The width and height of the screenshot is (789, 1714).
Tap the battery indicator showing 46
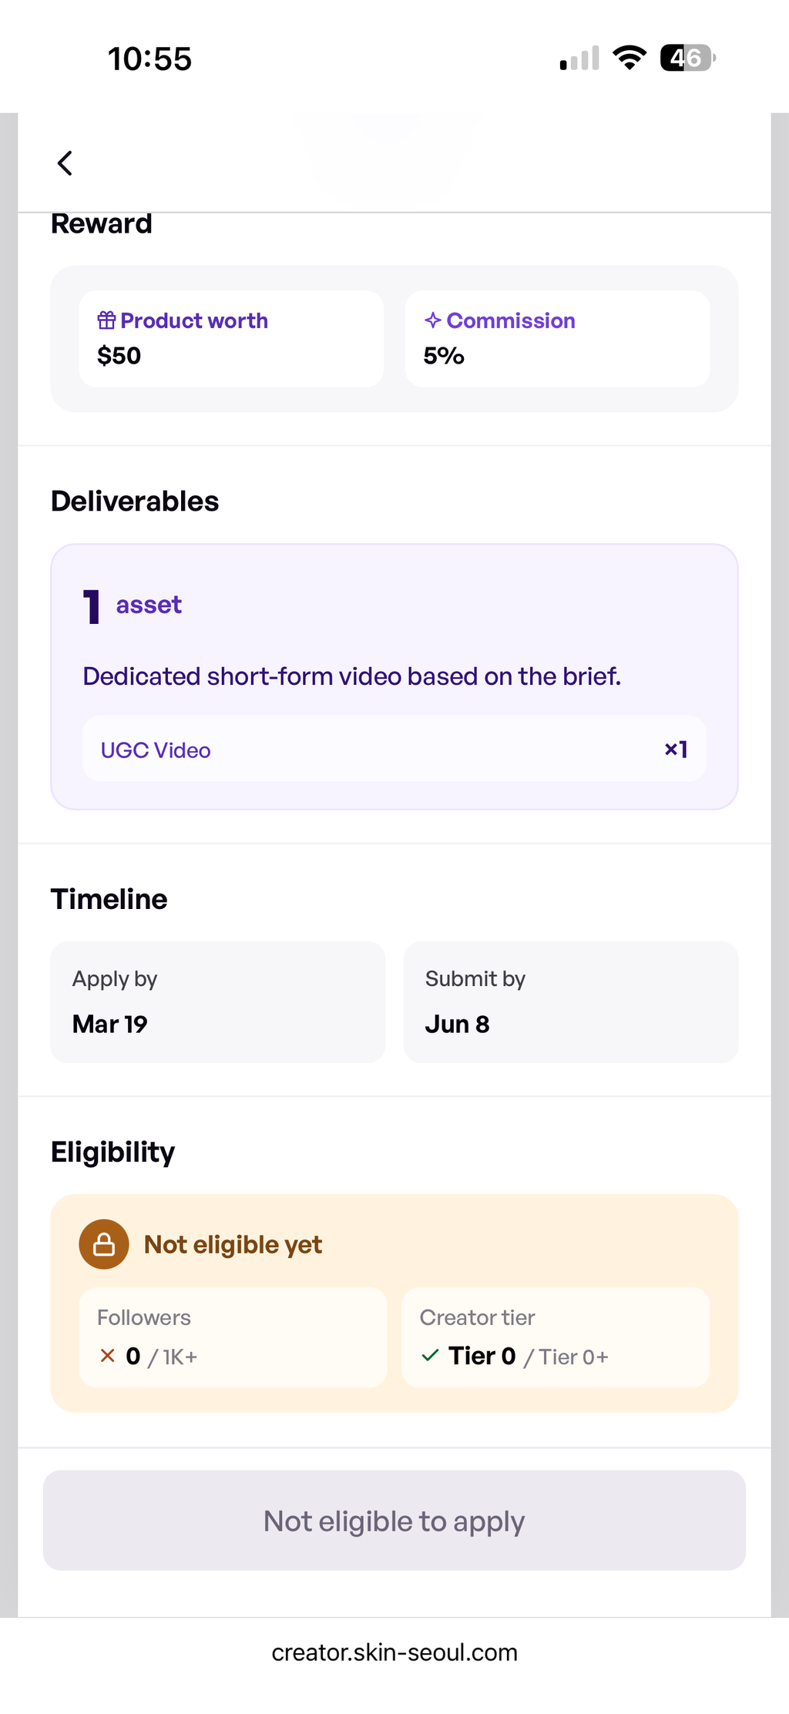688,58
